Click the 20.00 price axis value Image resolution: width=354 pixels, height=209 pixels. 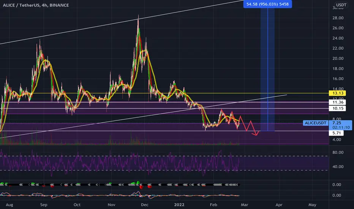(338, 58)
